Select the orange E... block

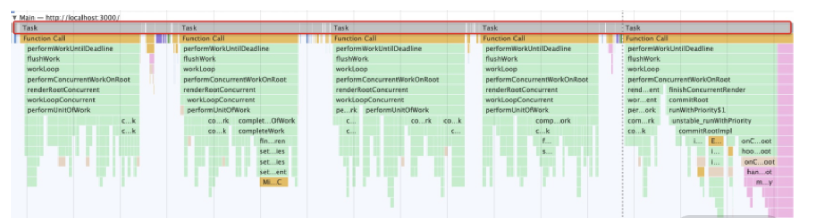coord(715,142)
